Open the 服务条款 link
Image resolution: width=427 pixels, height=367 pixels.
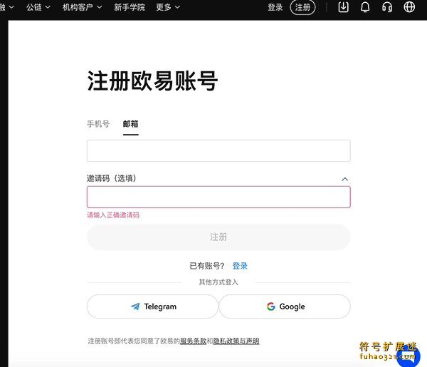[x=193, y=341]
